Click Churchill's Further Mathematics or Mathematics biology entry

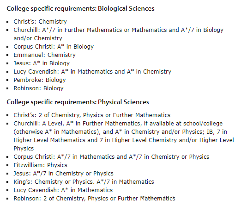pos(119,34)
